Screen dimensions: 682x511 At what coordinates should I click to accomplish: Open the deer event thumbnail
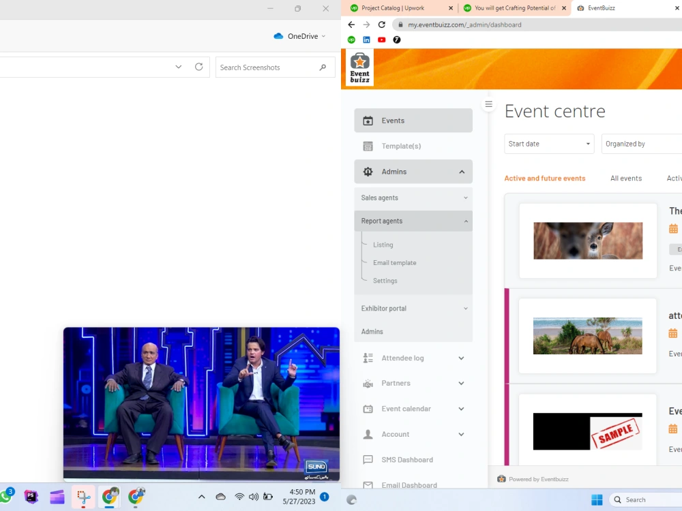588,241
